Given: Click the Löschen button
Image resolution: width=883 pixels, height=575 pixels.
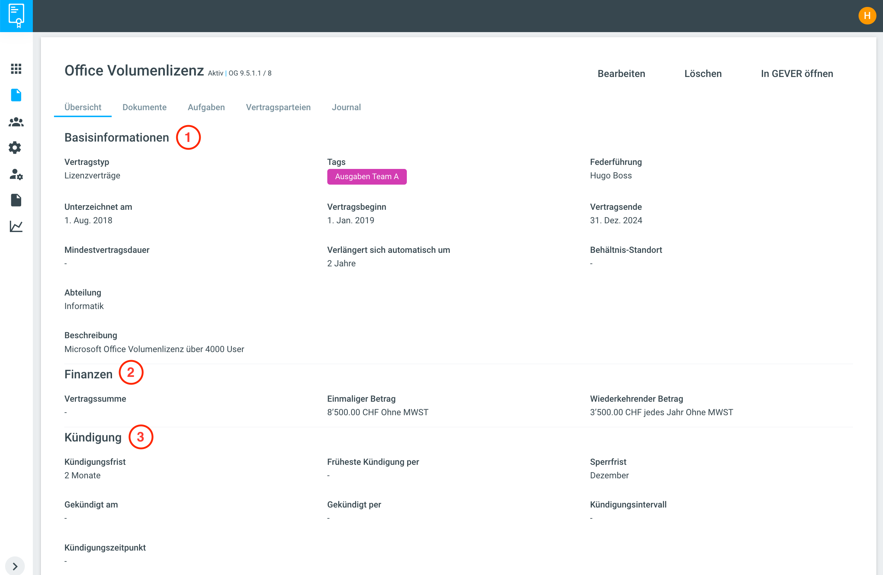Looking at the screenshot, I should point(703,73).
